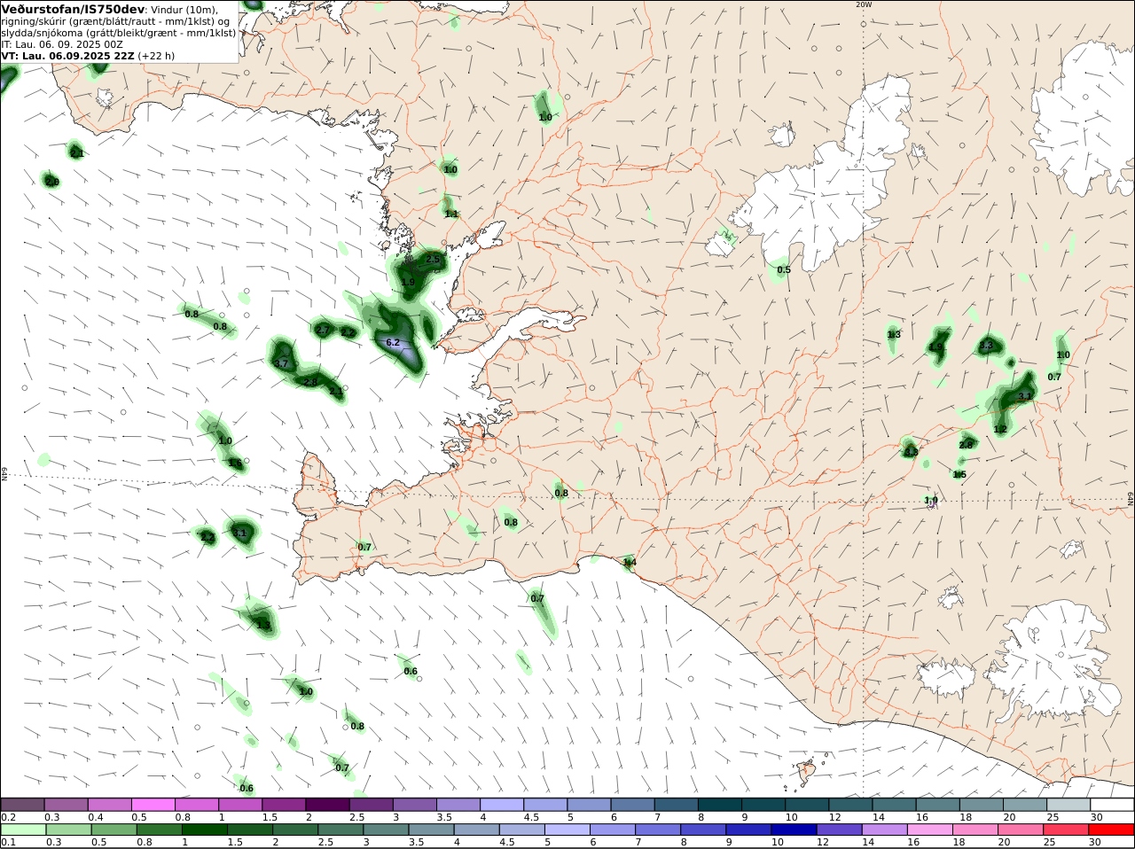
Task: Click the 20W longitude label
Action: (864, 4)
